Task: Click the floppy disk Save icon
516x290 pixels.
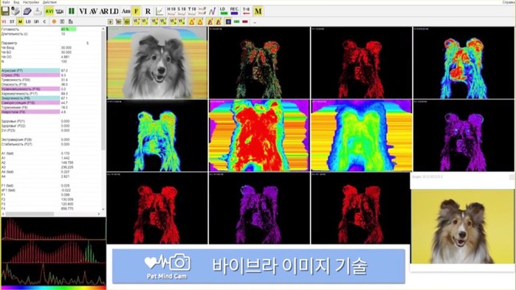Action: point(5,11)
